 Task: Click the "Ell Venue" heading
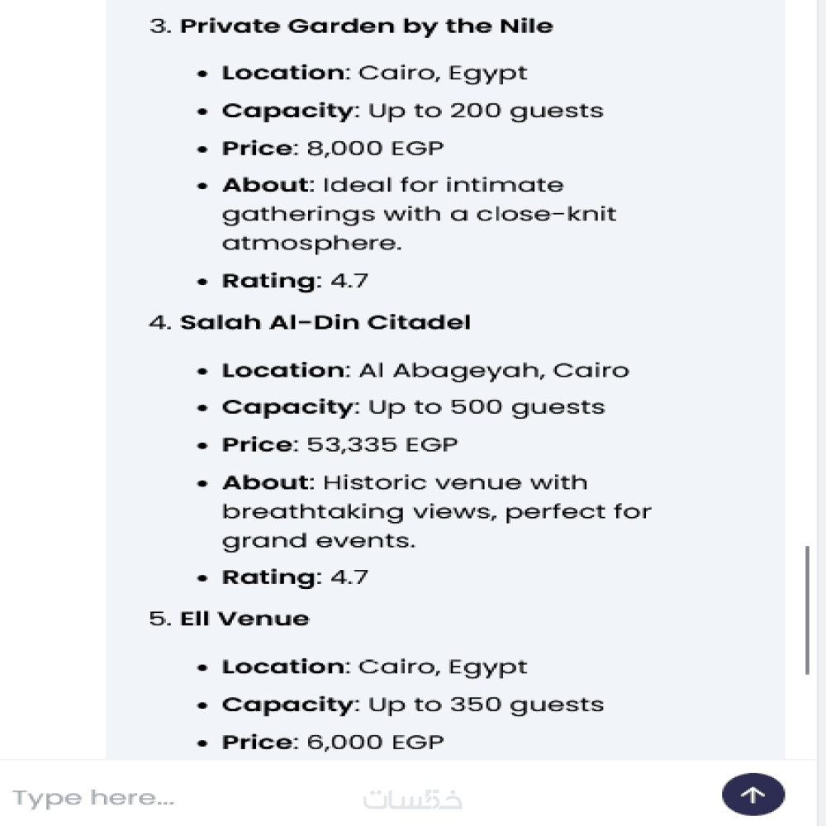point(244,619)
